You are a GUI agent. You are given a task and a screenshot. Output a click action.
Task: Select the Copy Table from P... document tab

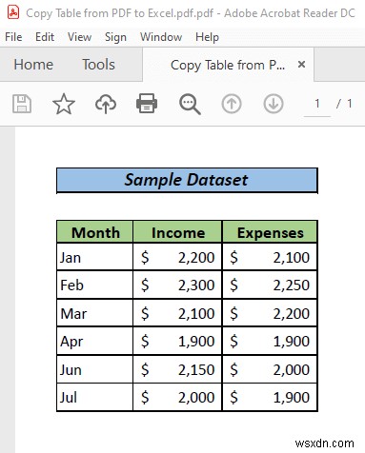pos(228,65)
